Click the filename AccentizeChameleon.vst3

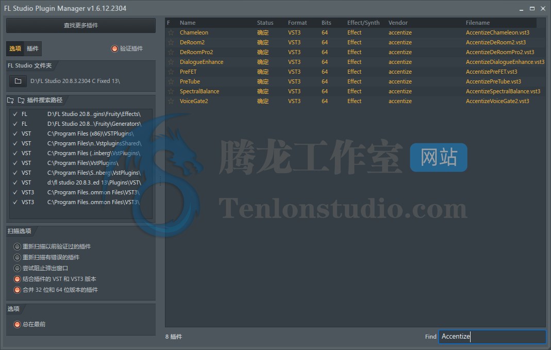click(497, 32)
